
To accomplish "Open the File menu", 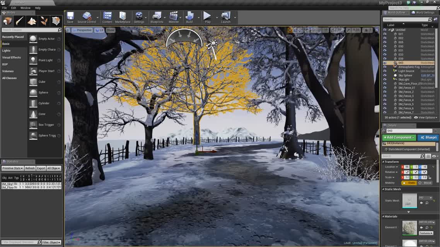I will click(x=5, y=8).
